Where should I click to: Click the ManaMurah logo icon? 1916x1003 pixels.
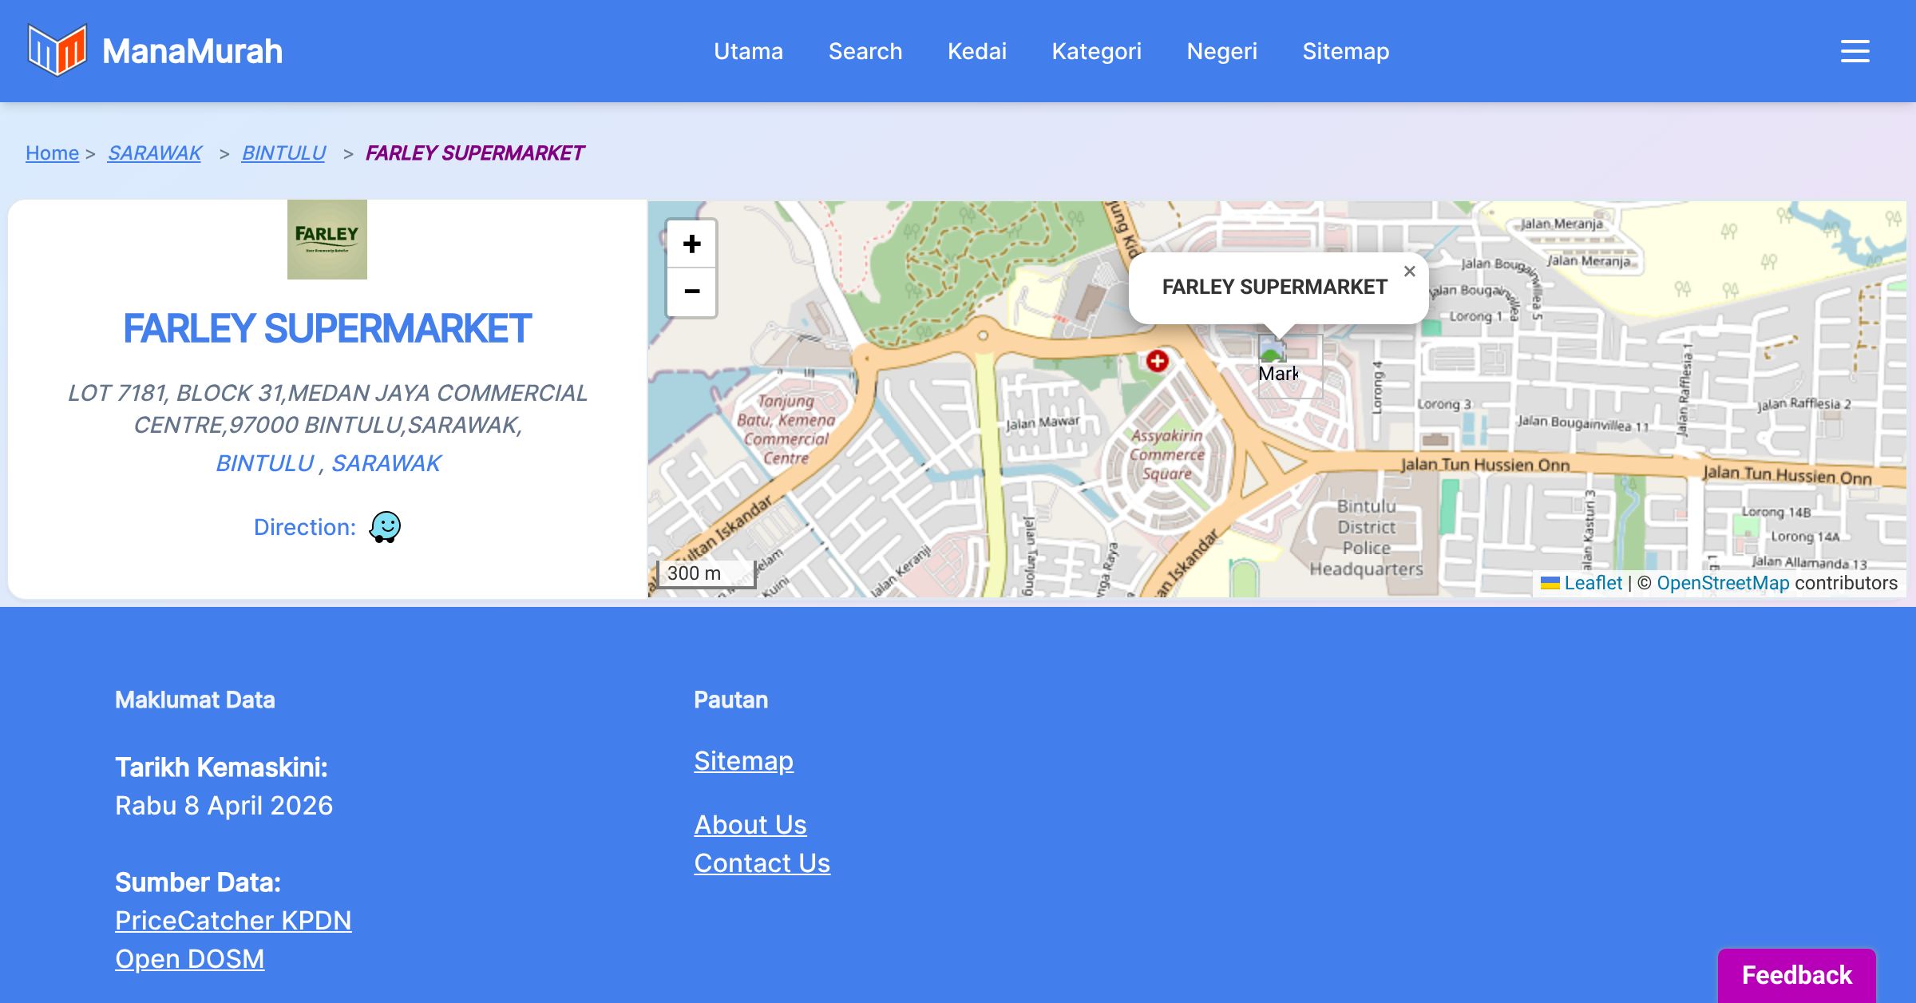point(57,50)
